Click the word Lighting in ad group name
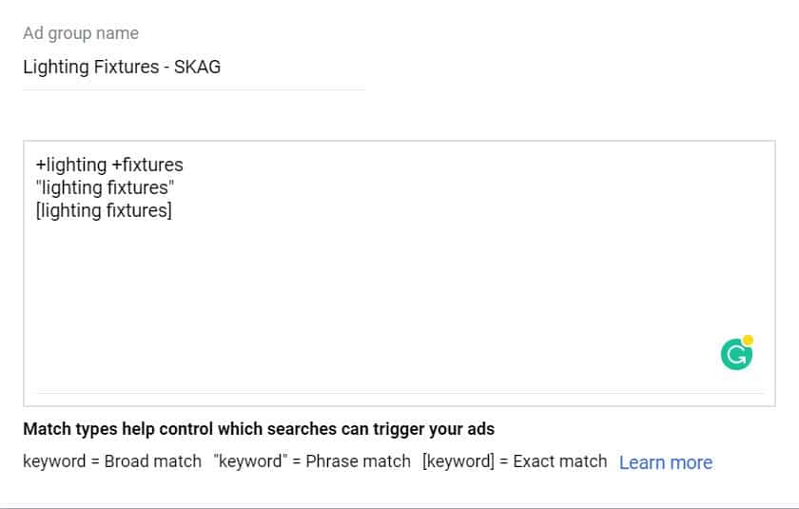The image size is (799, 509). [55, 68]
